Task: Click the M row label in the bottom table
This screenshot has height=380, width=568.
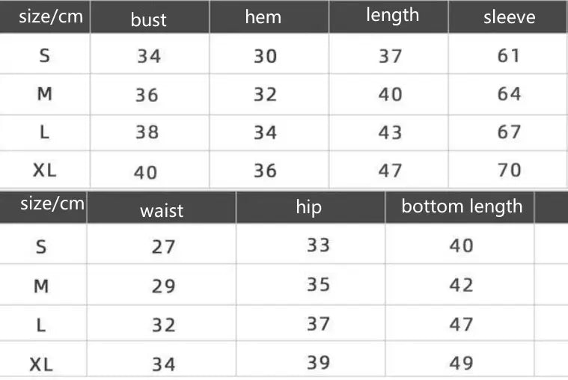Action: tap(41, 286)
